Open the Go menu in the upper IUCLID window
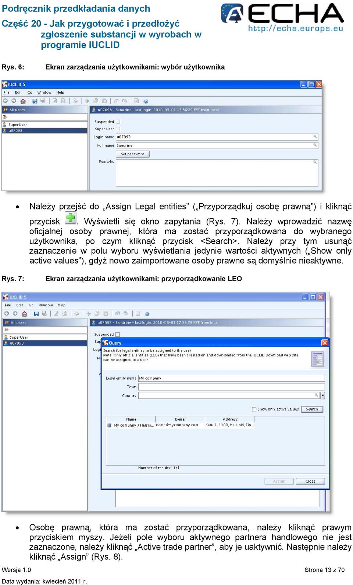The height and width of the screenshot is (585, 353). point(30,93)
